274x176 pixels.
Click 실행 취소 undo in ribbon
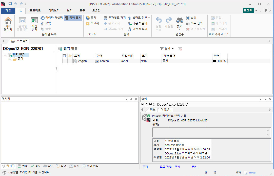coord(159,24)
